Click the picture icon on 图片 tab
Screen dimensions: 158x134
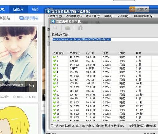point(15,9)
